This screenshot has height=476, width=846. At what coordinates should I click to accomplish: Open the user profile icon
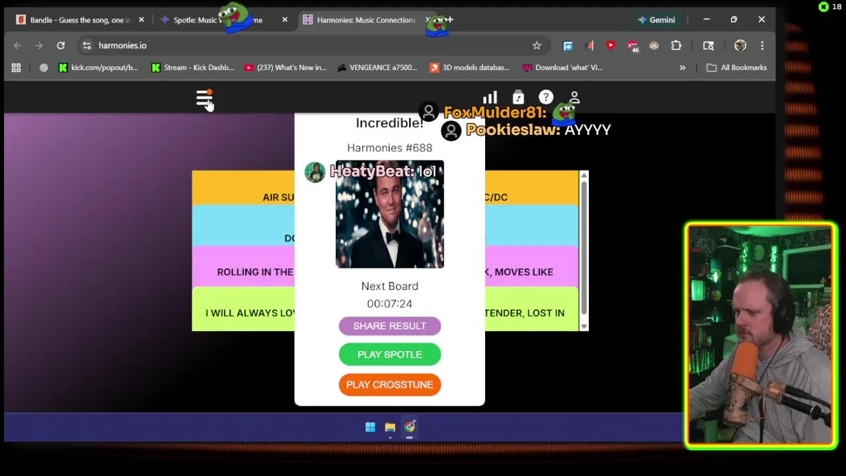574,98
